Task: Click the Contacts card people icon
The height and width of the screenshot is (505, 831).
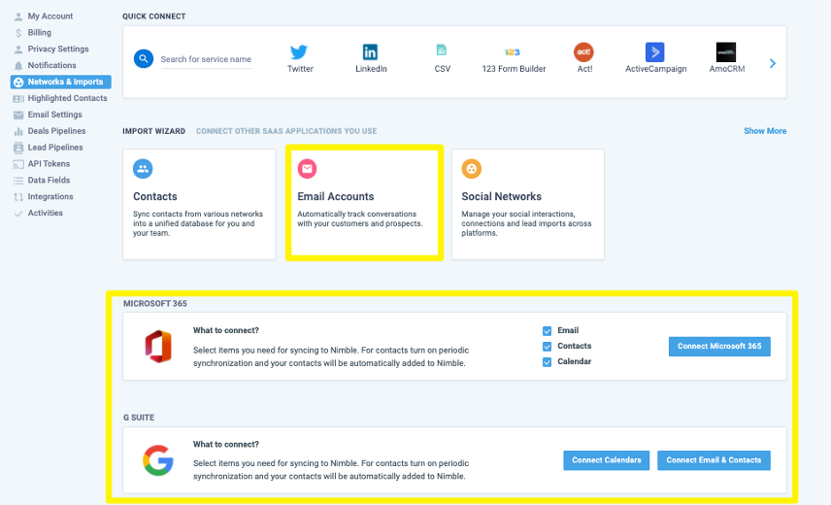Action: pyautogui.click(x=143, y=169)
